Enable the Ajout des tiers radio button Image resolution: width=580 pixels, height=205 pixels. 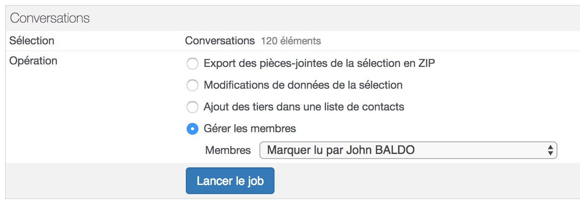[x=192, y=107]
